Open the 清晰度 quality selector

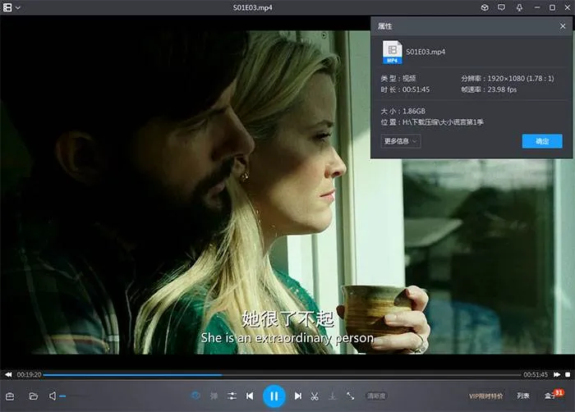coord(376,396)
